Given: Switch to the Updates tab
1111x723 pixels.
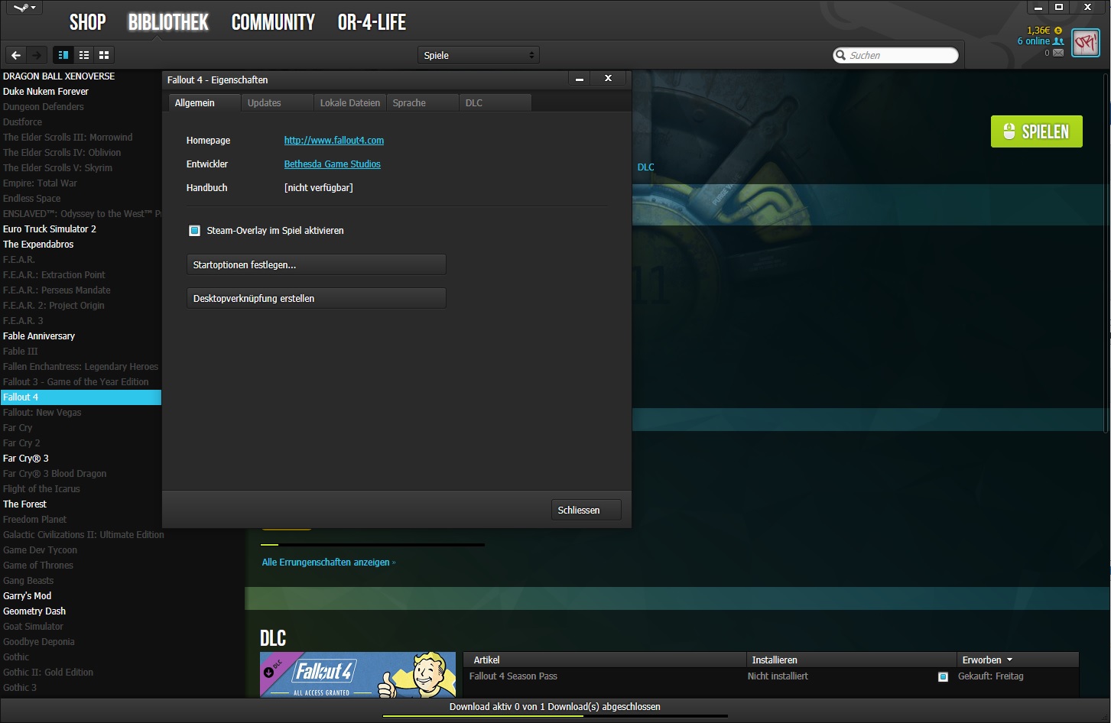Looking at the screenshot, I should [277, 102].
